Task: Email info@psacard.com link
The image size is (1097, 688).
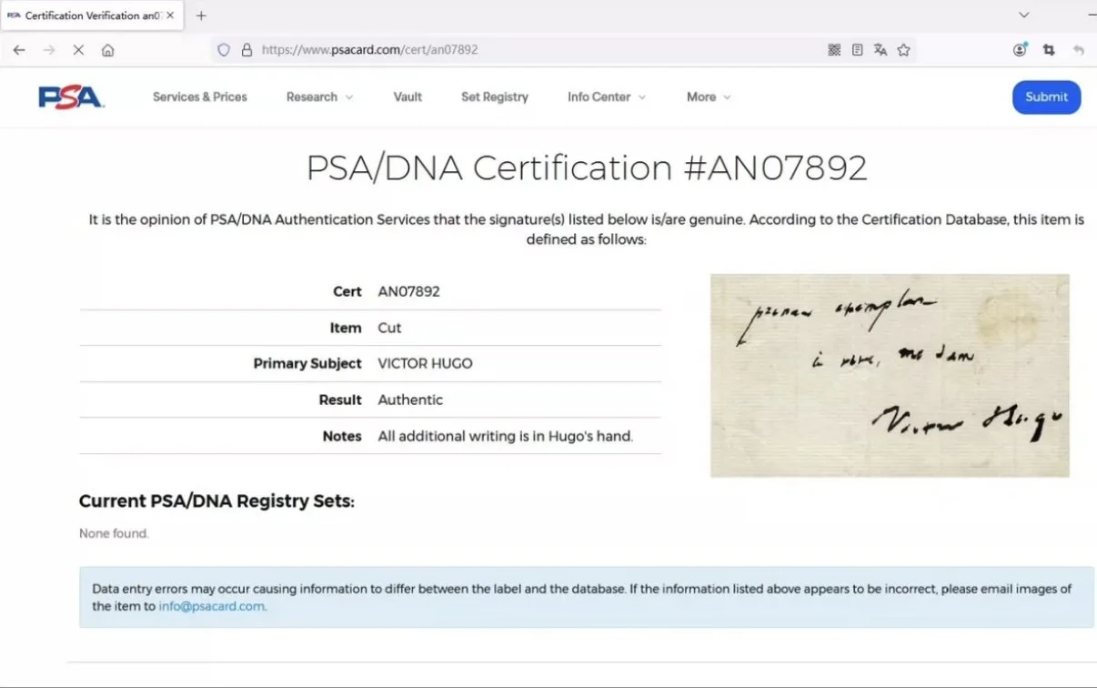Action: click(x=212, y=606)
